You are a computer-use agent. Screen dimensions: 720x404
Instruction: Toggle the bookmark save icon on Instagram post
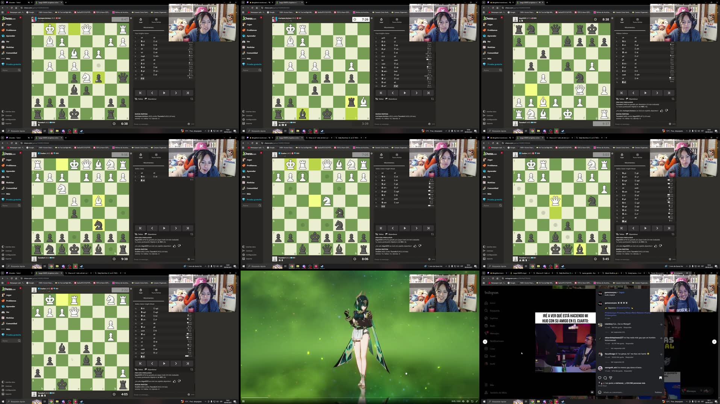pyautogui.click(x=661, y=378)
